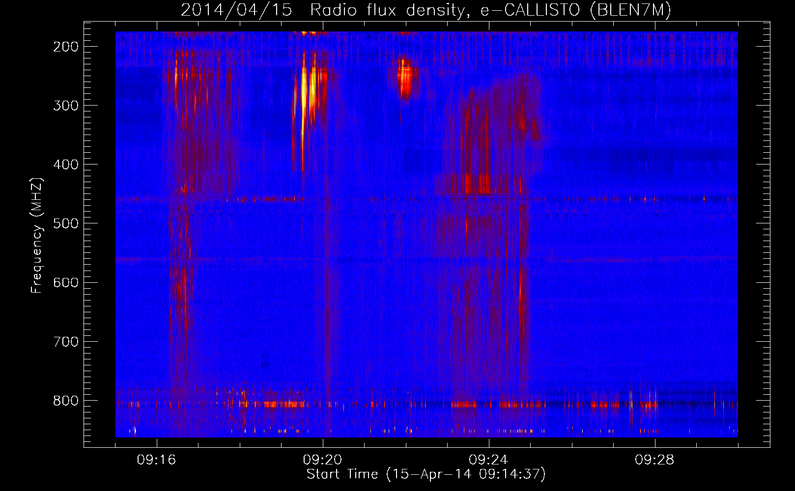The image size is (795, 491).
Task: Click the 09:20 time tick label
Action: (x=323, y=460)
